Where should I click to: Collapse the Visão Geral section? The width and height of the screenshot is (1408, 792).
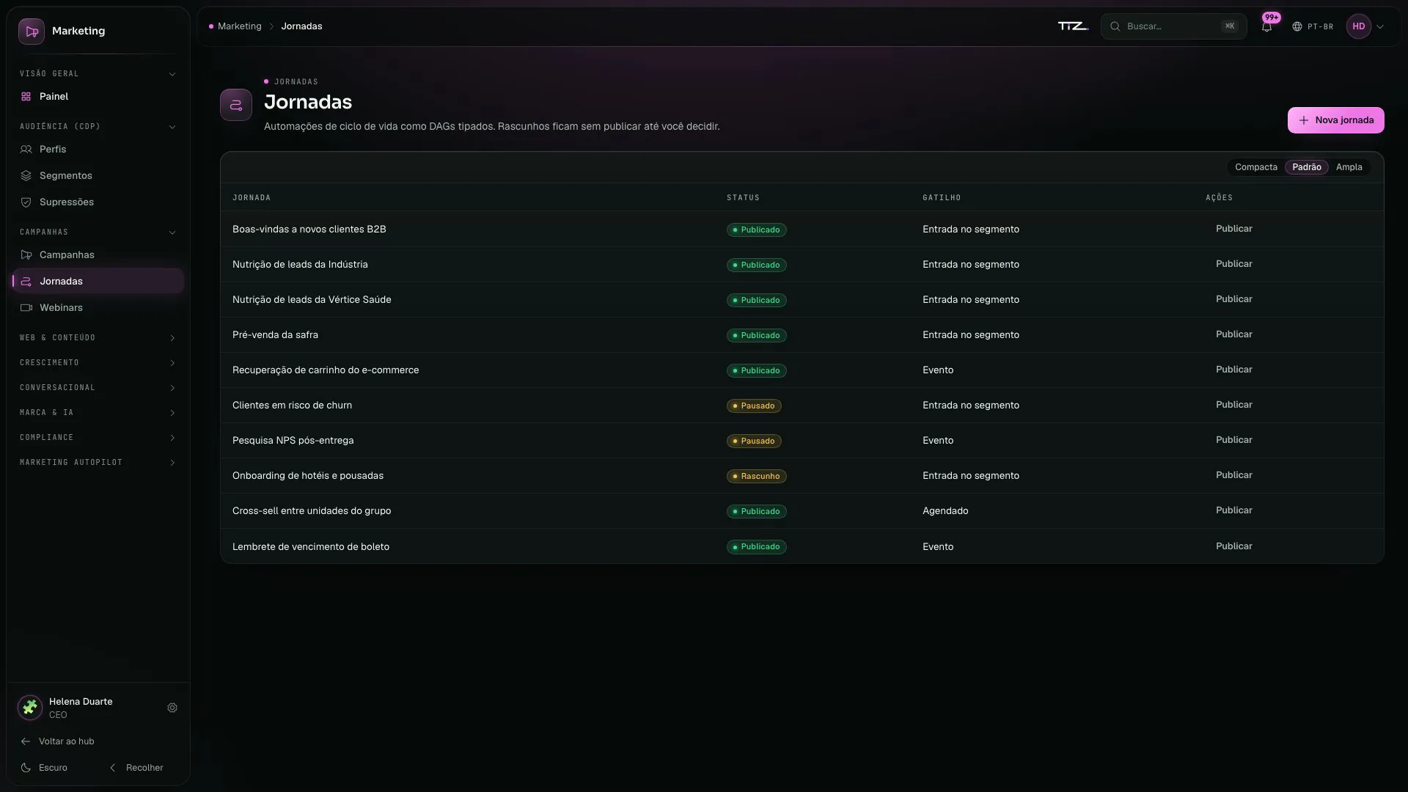pos(98,74)
